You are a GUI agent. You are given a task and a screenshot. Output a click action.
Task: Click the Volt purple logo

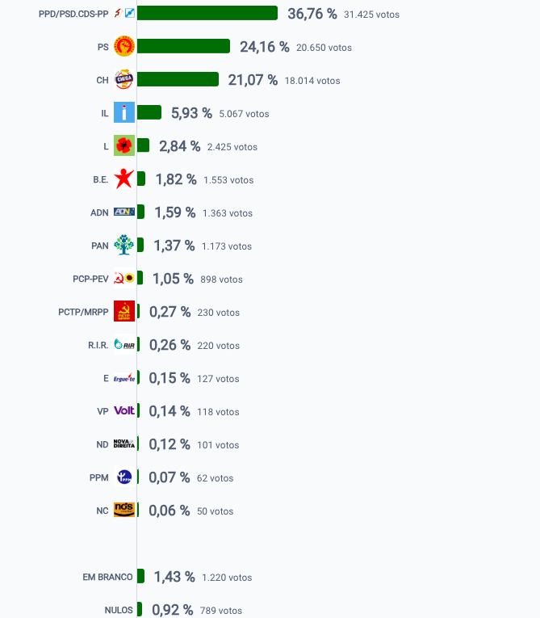click(124, 410)
